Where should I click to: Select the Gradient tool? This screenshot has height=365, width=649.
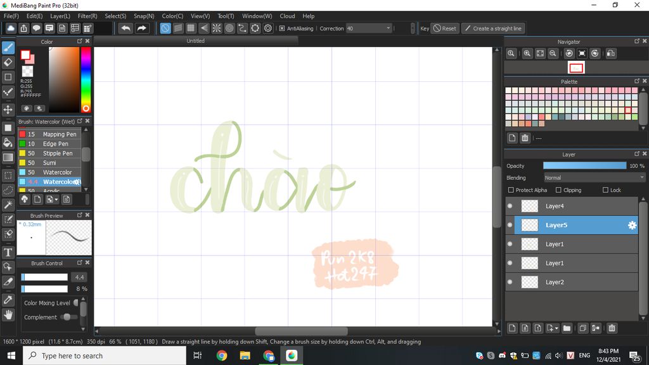tap(8, 157)
